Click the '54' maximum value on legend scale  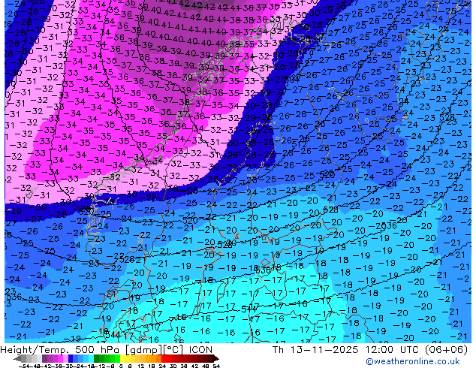tap(216, 366)
